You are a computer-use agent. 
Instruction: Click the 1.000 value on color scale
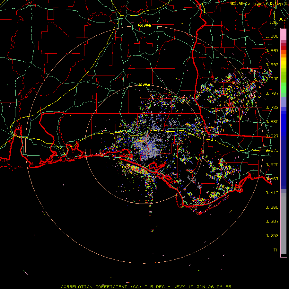[272, 36]
